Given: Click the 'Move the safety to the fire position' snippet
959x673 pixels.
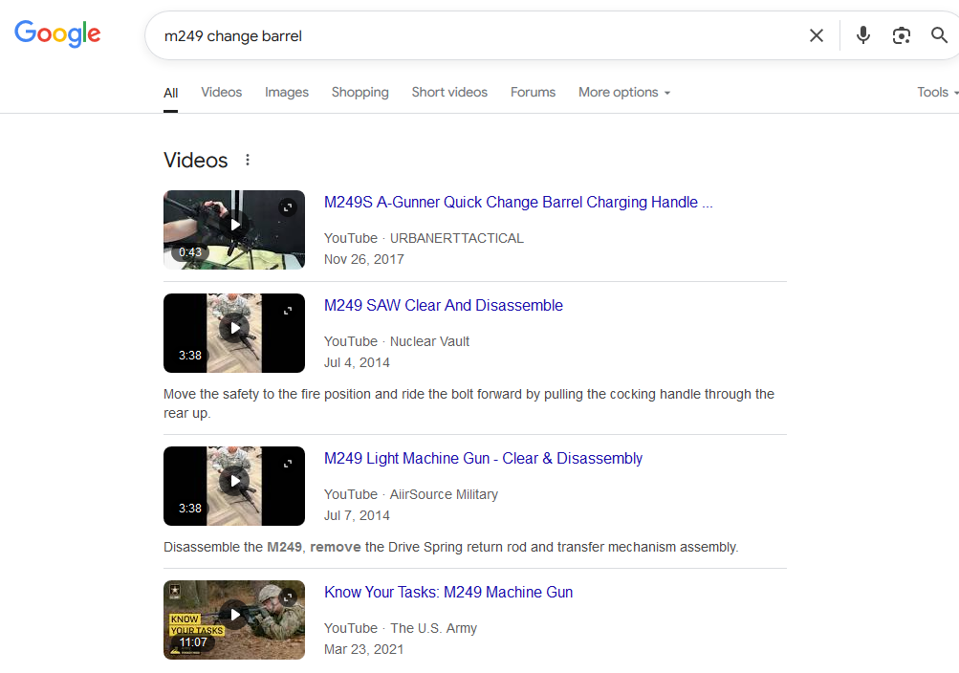Looking at the screenshot, I should click(x=469, y=403).
